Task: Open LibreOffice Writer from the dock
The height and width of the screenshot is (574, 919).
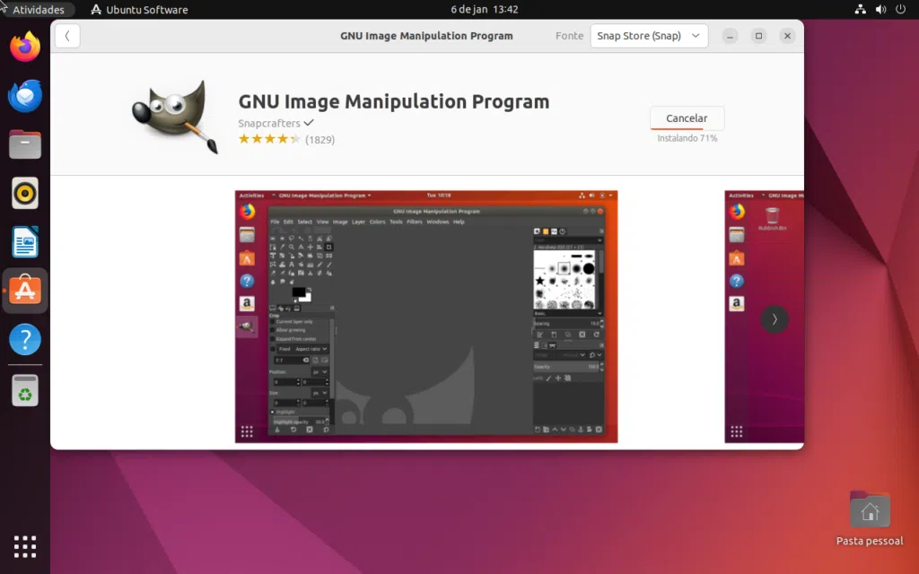Action: pyautogui.click(x=24, y=241)
